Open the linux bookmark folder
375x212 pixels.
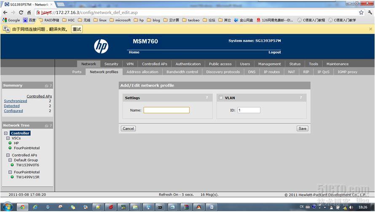pos(100,20)
